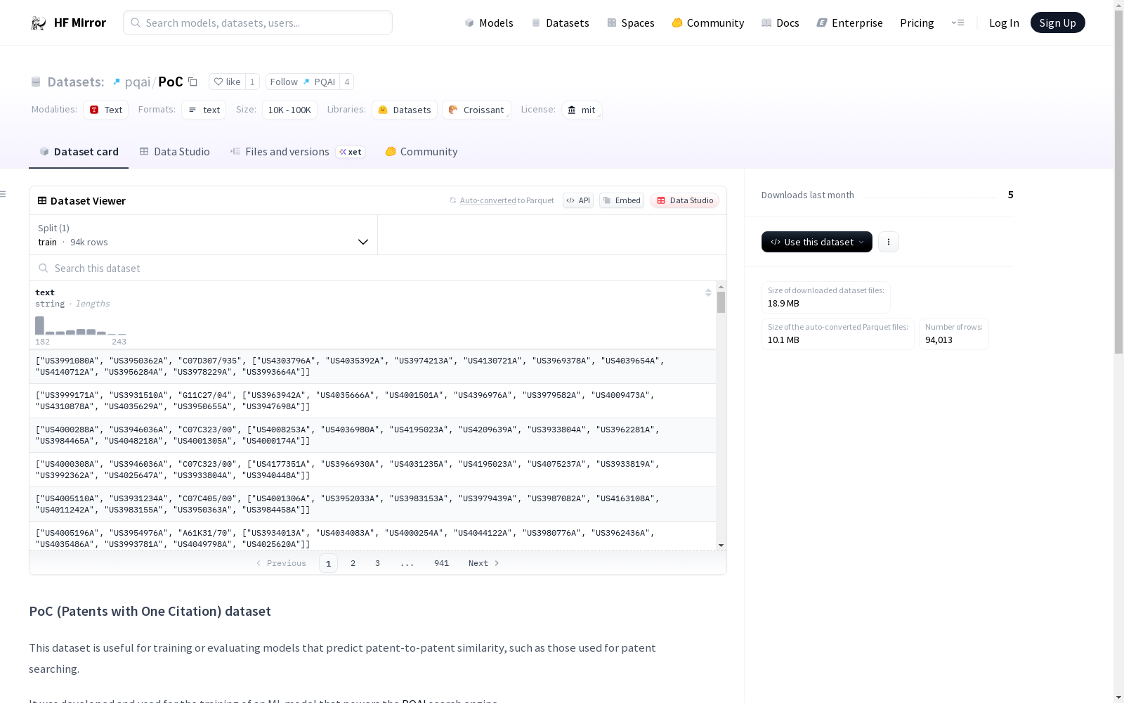Click the PoC dataset name
This screenshot has height=703, width=1124.
[x=171, y=82]
